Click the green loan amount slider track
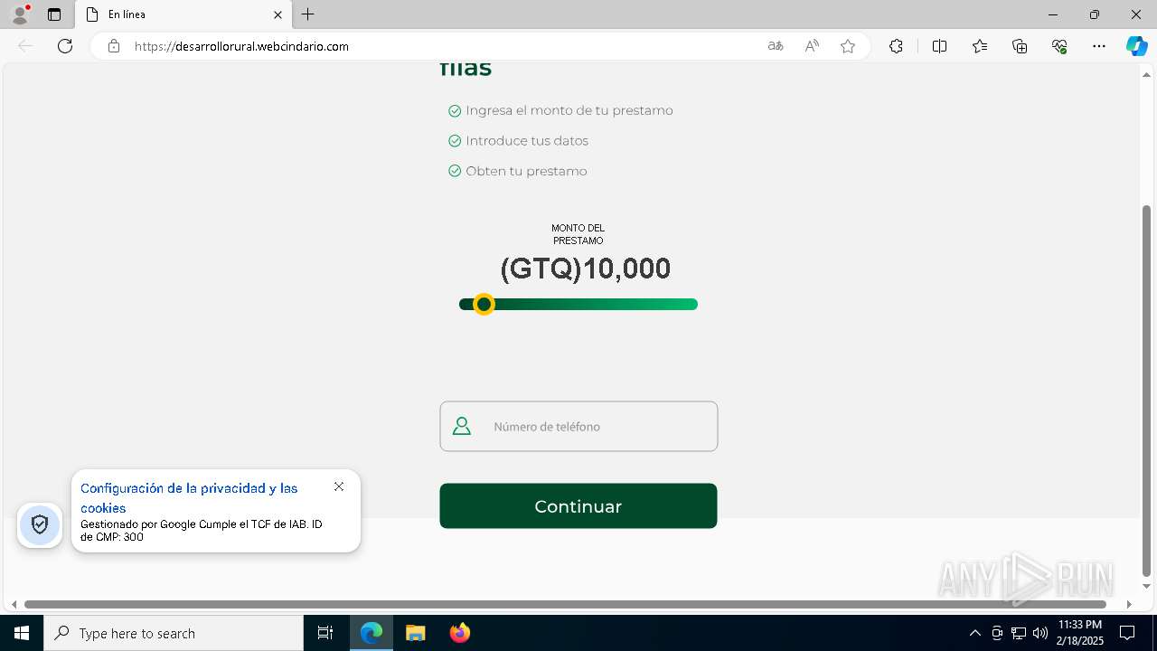Viewport: 1157px width, 651px height. coord(578,305)
